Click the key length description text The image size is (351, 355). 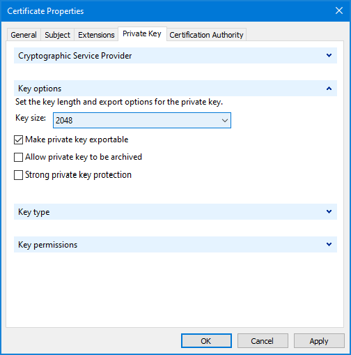coord(119,102)
